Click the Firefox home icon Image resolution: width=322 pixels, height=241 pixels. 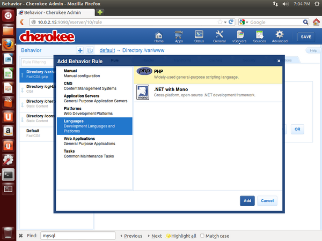click(316, 22)
